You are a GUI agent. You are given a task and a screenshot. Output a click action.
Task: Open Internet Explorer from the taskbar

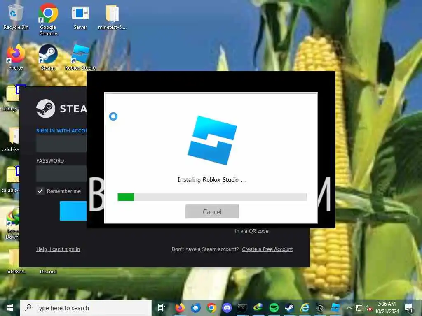305,308
